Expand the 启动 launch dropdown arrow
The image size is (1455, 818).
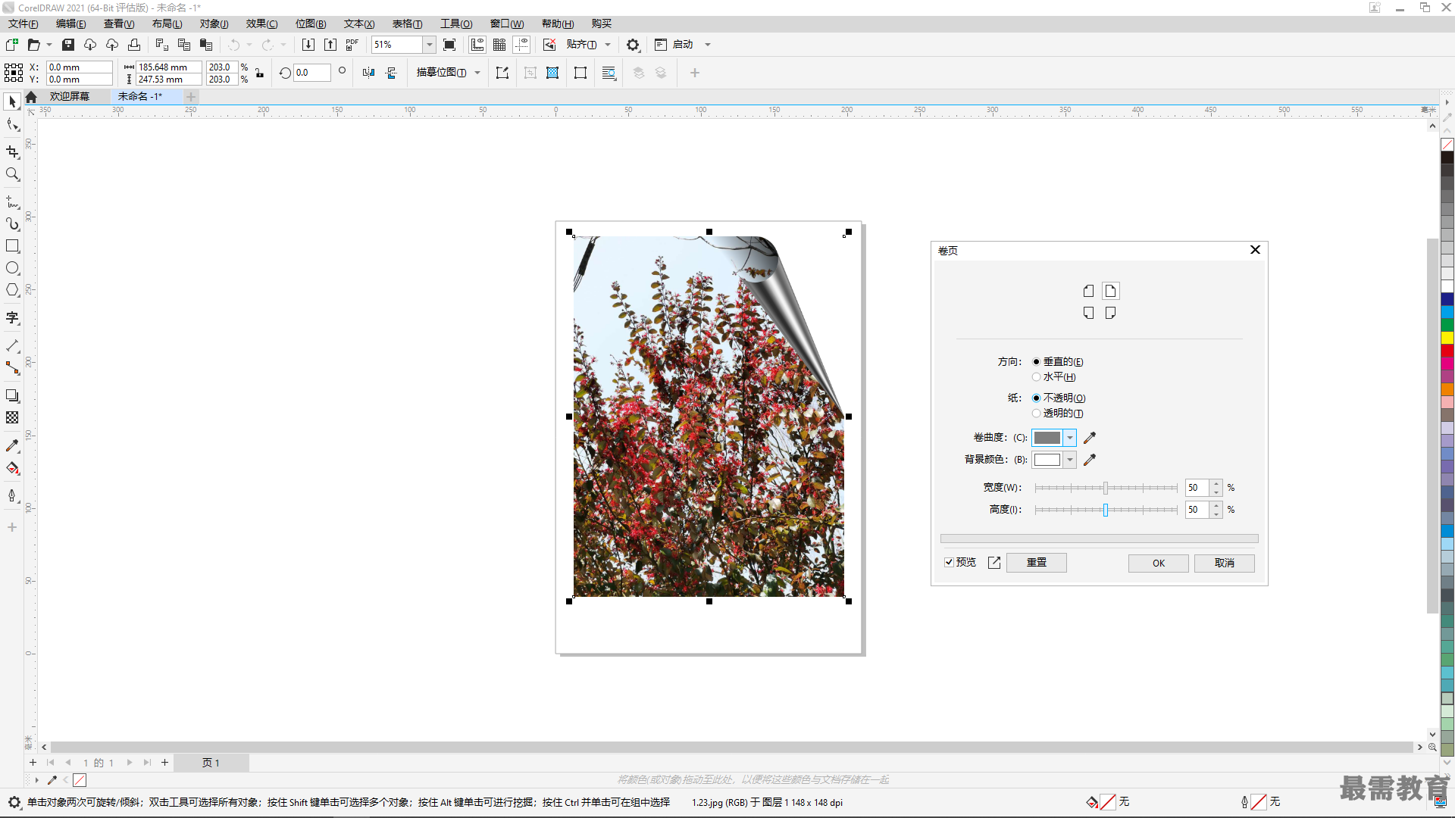(708, 45)
